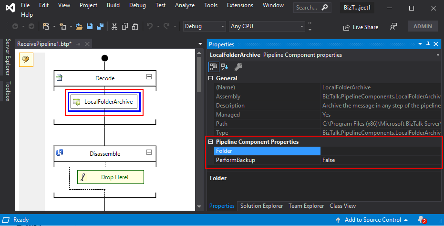Click the Cut scissors icon
Screen dimensions: 444x226
(x=114, y=27)
